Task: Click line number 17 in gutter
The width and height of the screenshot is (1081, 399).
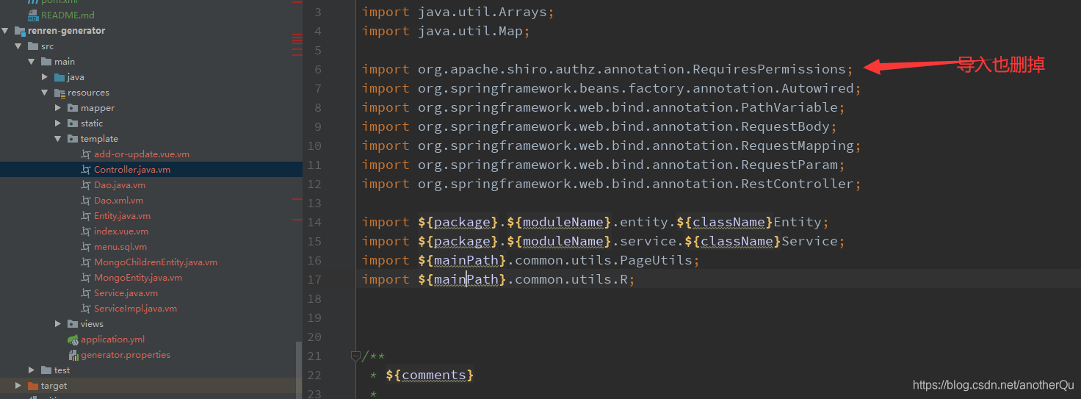Action: [314, 279]
